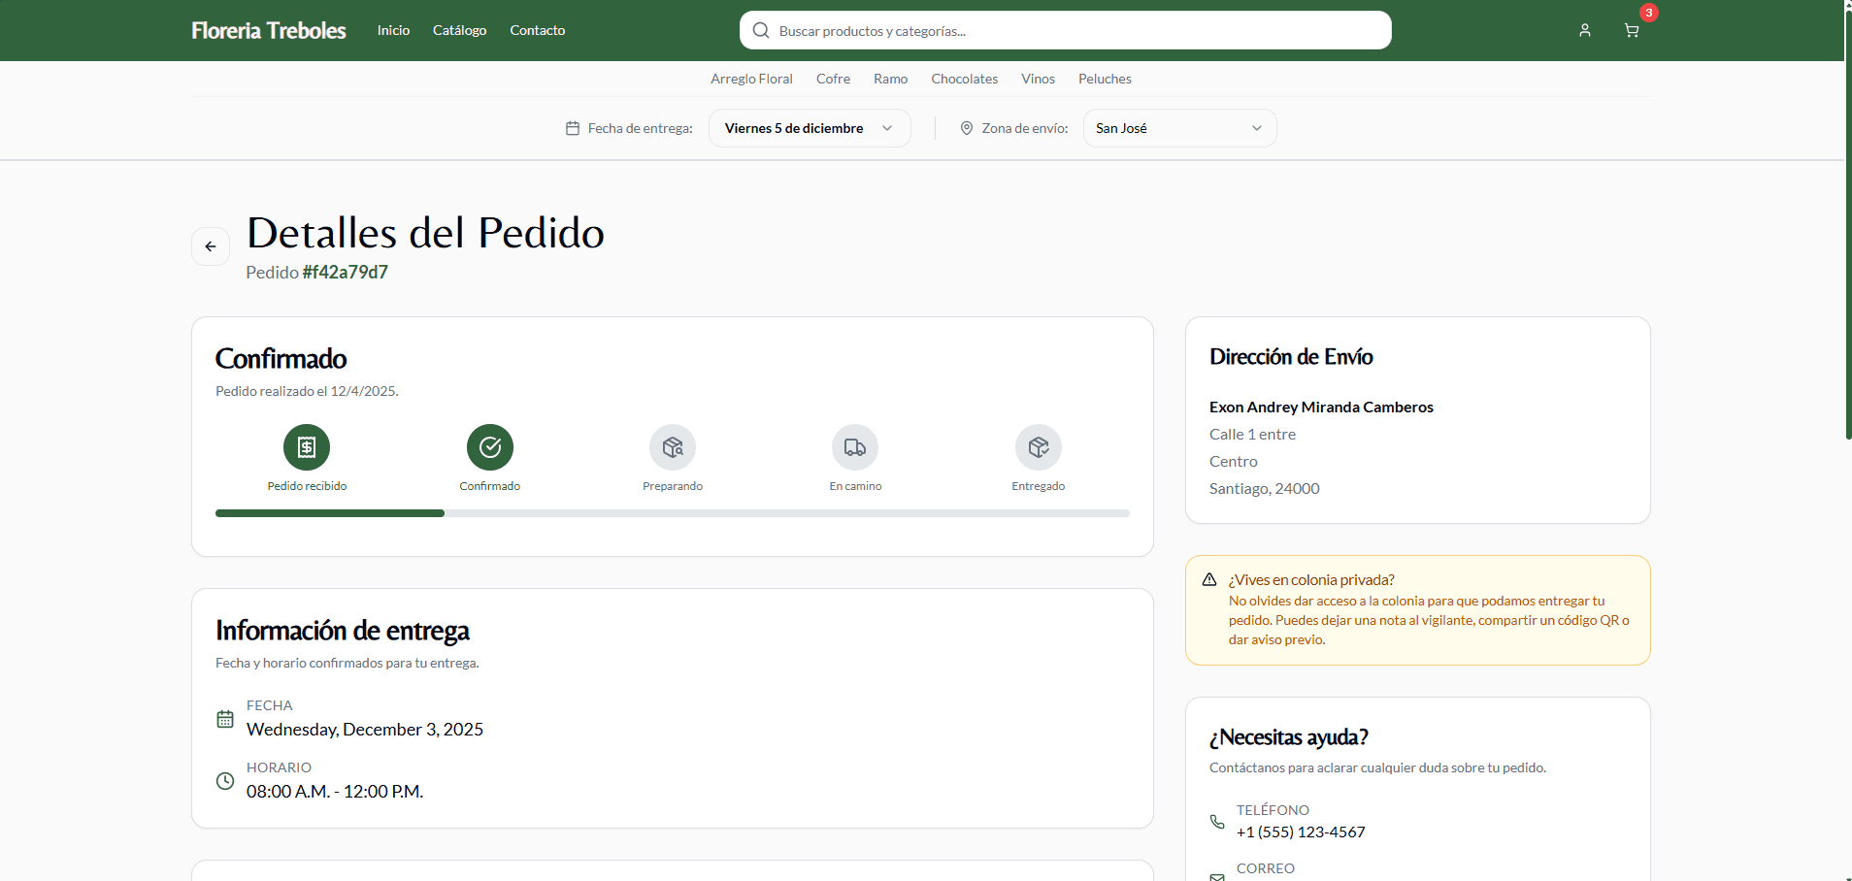Select the Arreglo Floral category
Image resolution: width=1852 pixels, height=881 pixels.
(751, 79)
